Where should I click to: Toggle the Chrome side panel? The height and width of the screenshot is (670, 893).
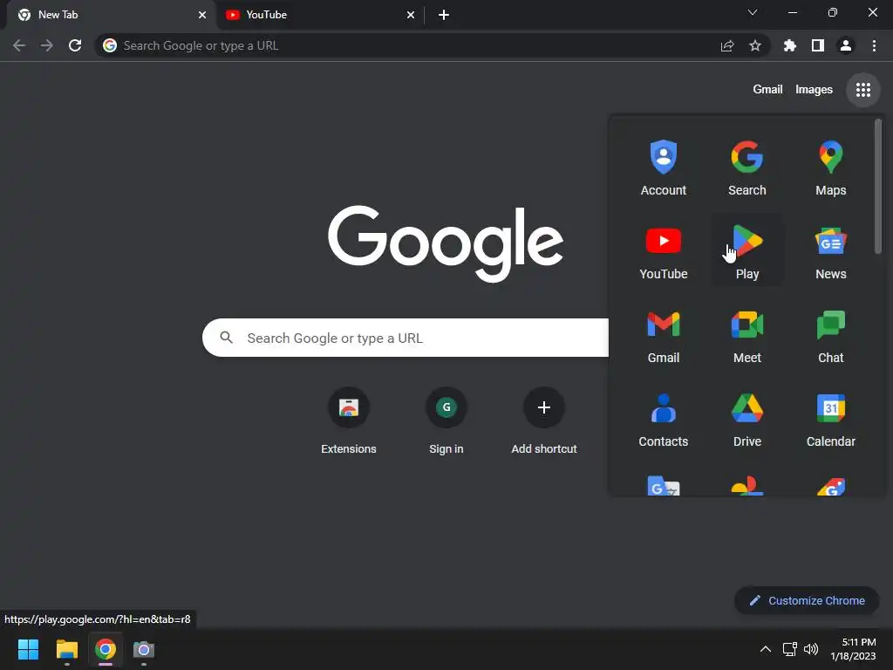coord(817,45)
